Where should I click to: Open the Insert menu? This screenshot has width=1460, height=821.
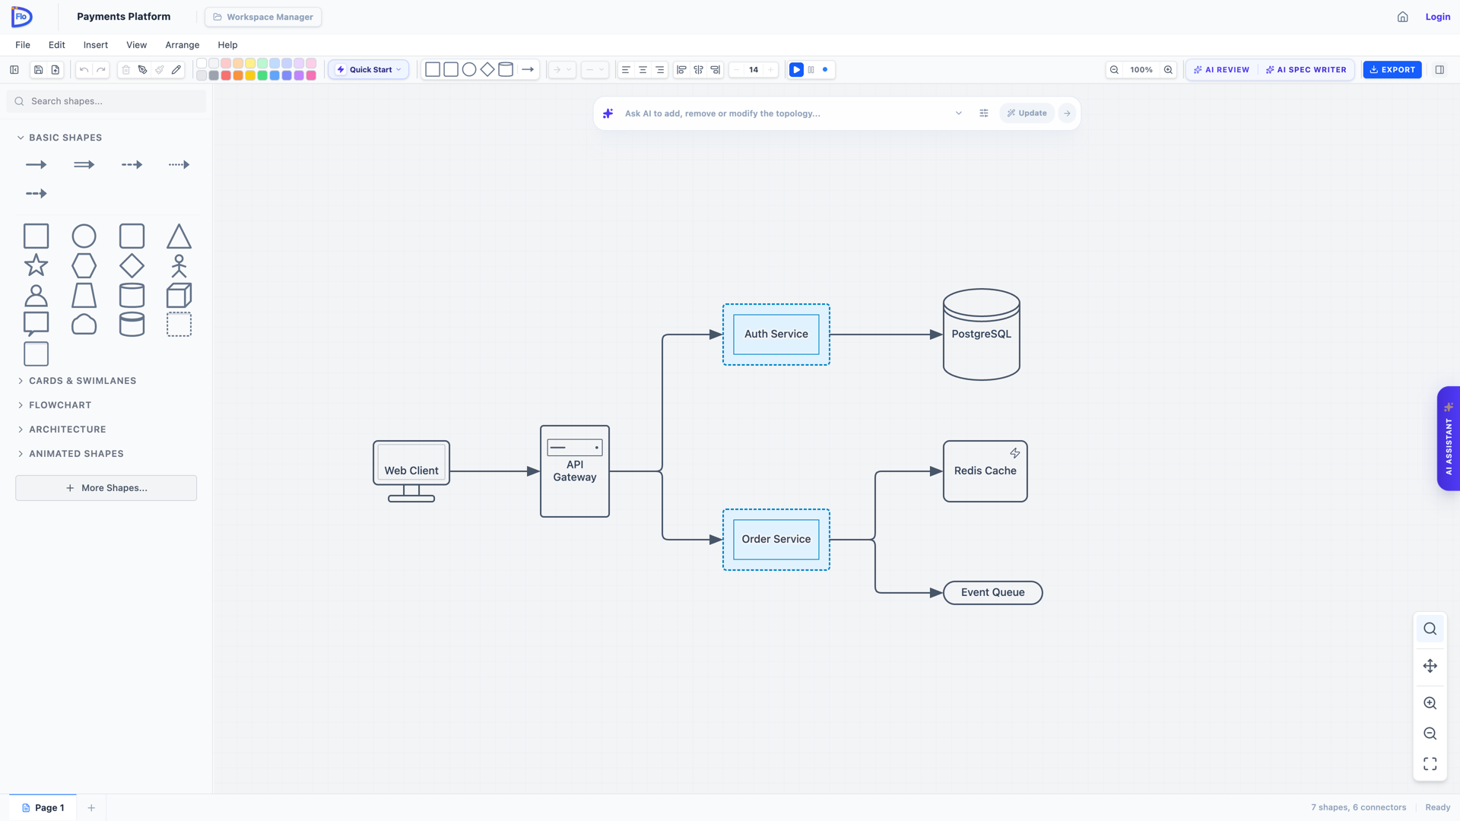[96, 45]
